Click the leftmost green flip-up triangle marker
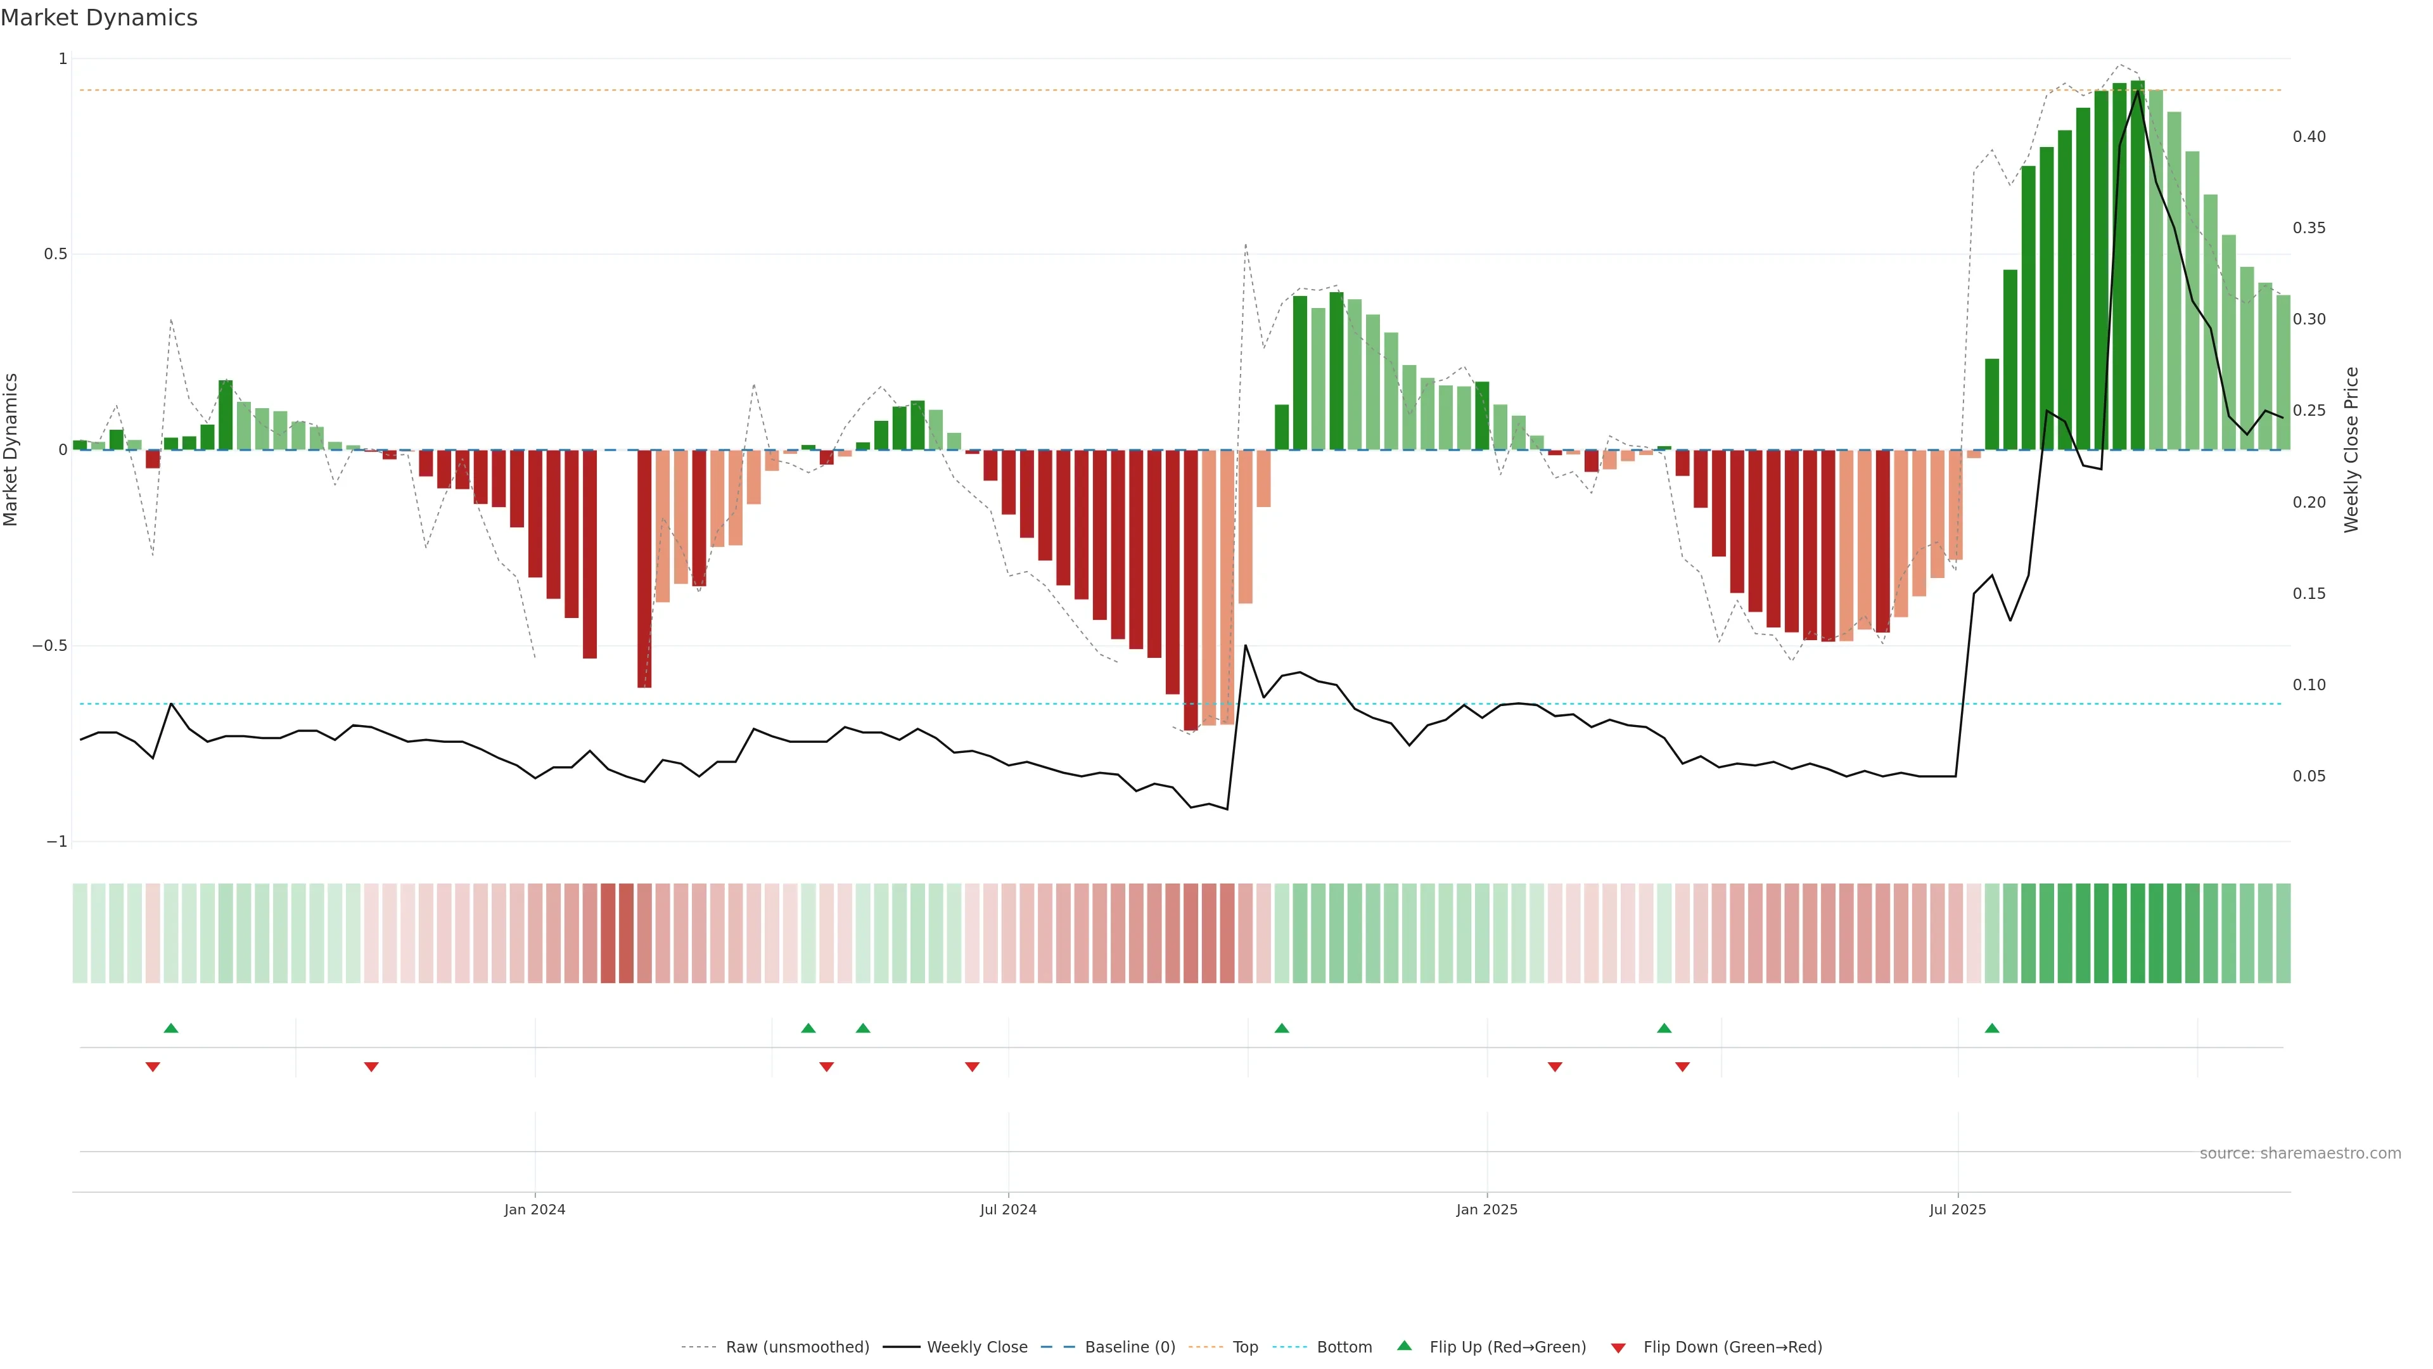The image size is (2433, 1369). click(x=171, y=1028)
